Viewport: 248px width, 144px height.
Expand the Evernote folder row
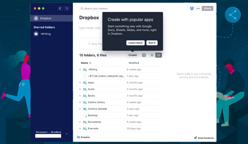click(80, 129)
